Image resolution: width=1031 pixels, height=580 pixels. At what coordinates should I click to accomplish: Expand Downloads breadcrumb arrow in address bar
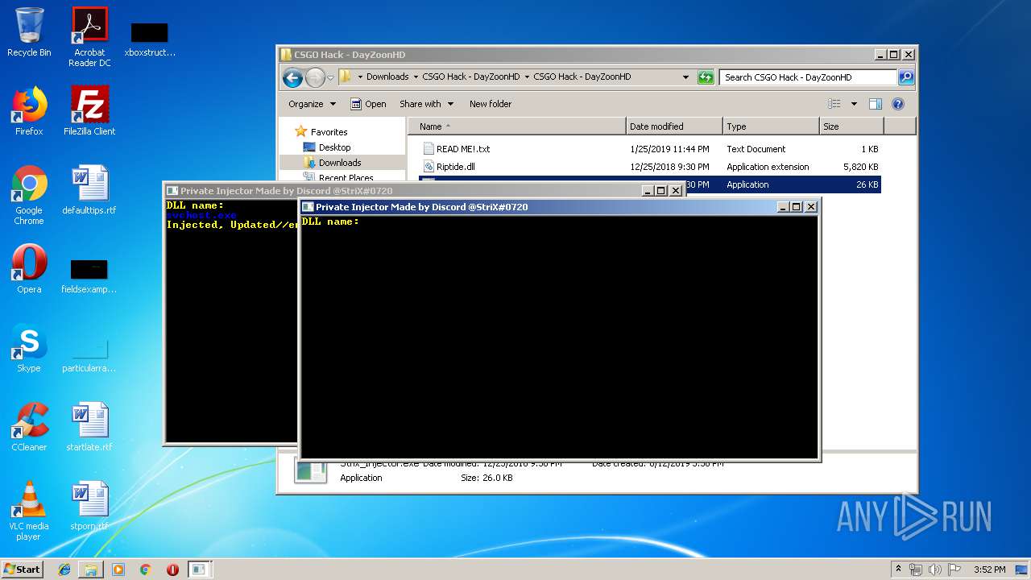click(x=415, y=77)
